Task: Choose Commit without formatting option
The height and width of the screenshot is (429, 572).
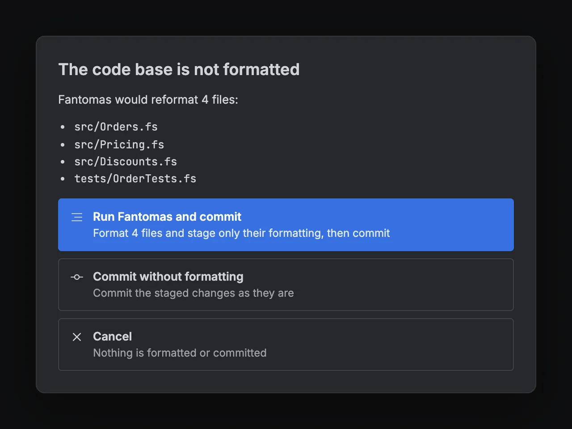Action: point(286,285)
